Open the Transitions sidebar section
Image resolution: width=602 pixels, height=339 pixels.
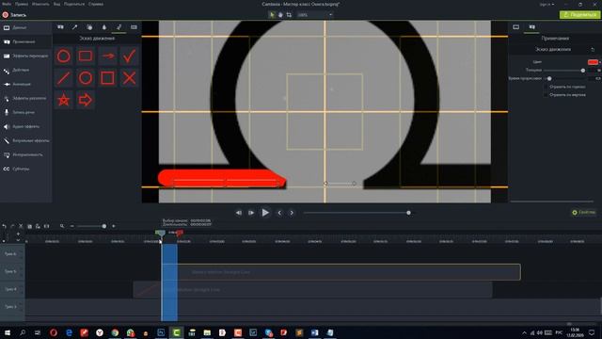25,56
